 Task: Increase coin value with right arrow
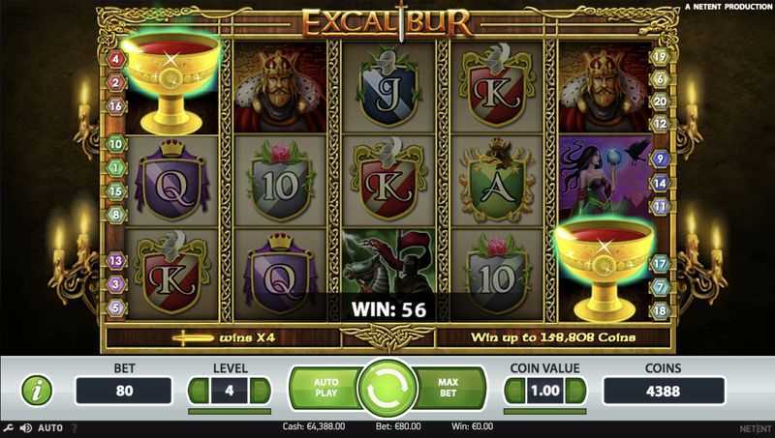point(575,391)
